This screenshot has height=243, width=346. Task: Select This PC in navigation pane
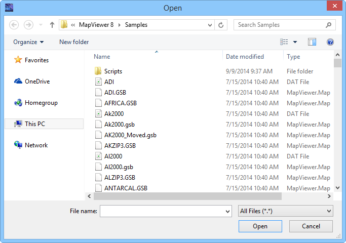[x=44, y=124]
